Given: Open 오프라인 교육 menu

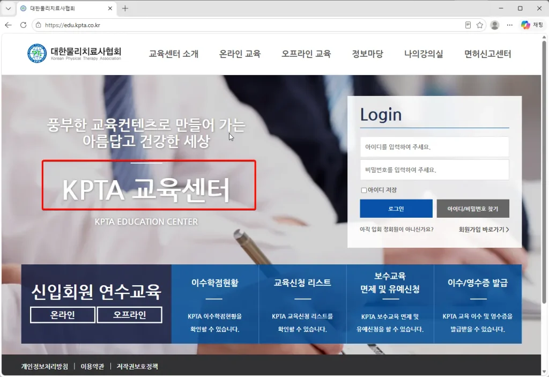Looking at the screenshot, I should point(306,54).
